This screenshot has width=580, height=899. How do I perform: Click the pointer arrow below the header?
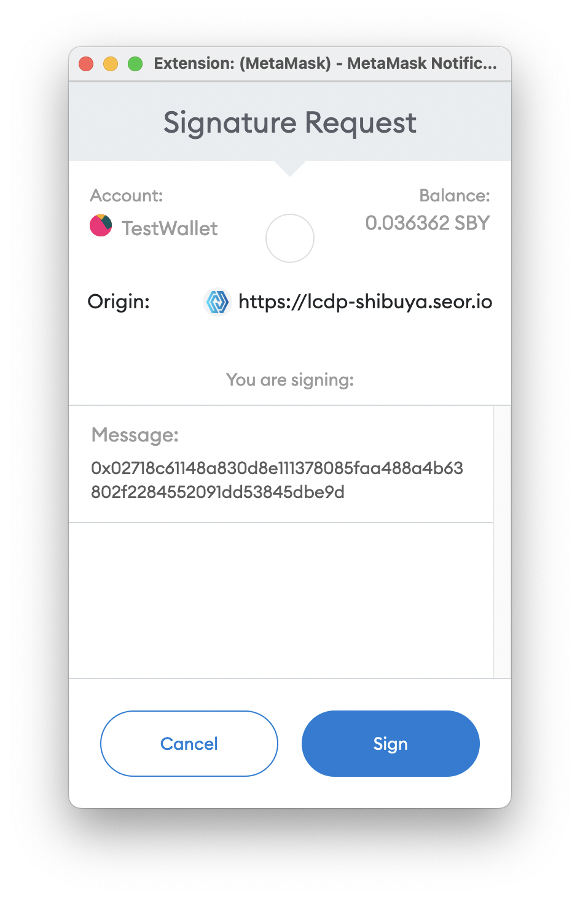290,168
